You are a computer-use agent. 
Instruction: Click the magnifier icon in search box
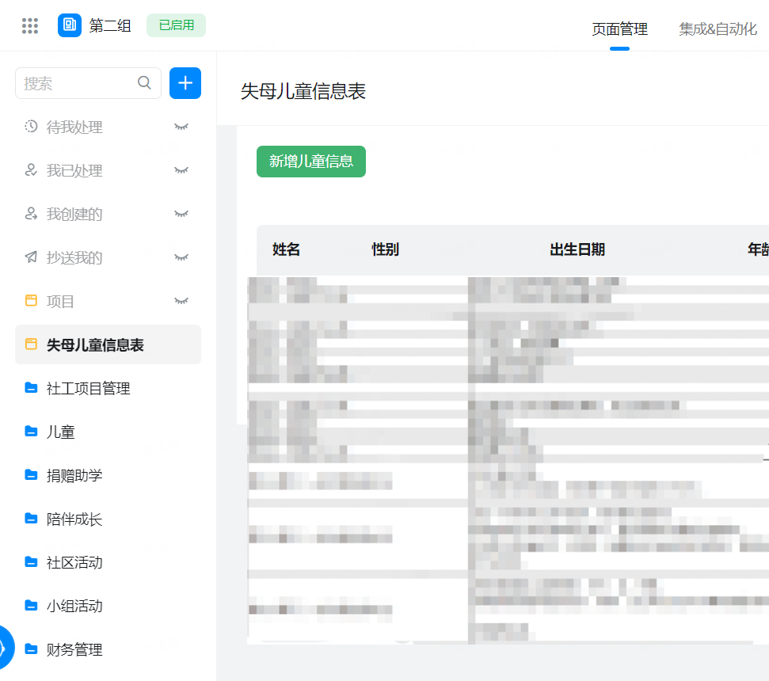coord(144,83)
